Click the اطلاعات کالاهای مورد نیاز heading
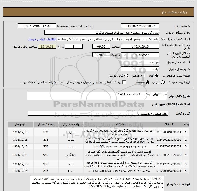This screenshot has width=197, height=191. [x=171, y=104]
